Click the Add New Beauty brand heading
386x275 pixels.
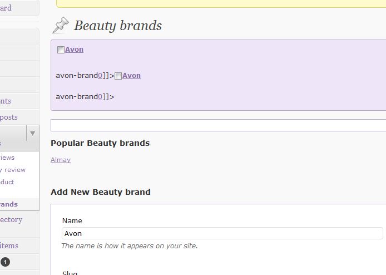coord(101,192)
